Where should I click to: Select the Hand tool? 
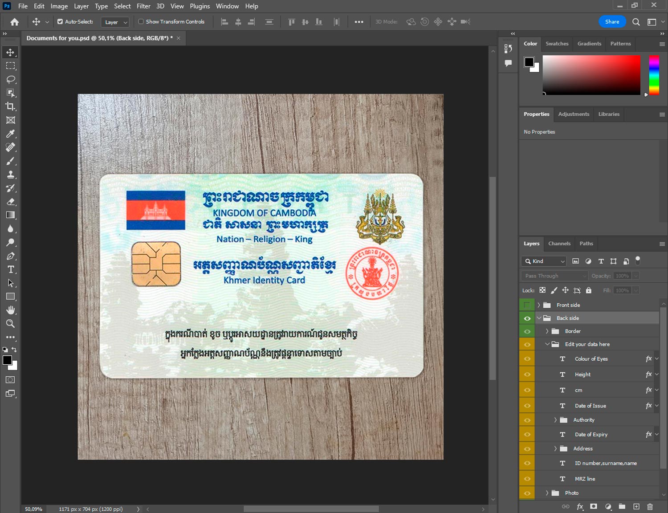(10, 310)
